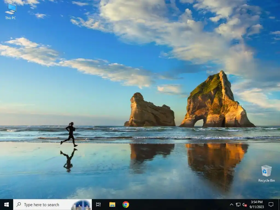Click the magnifier icon in the search box
This screenshot has width=280, height=210.
tap(19, 205)
